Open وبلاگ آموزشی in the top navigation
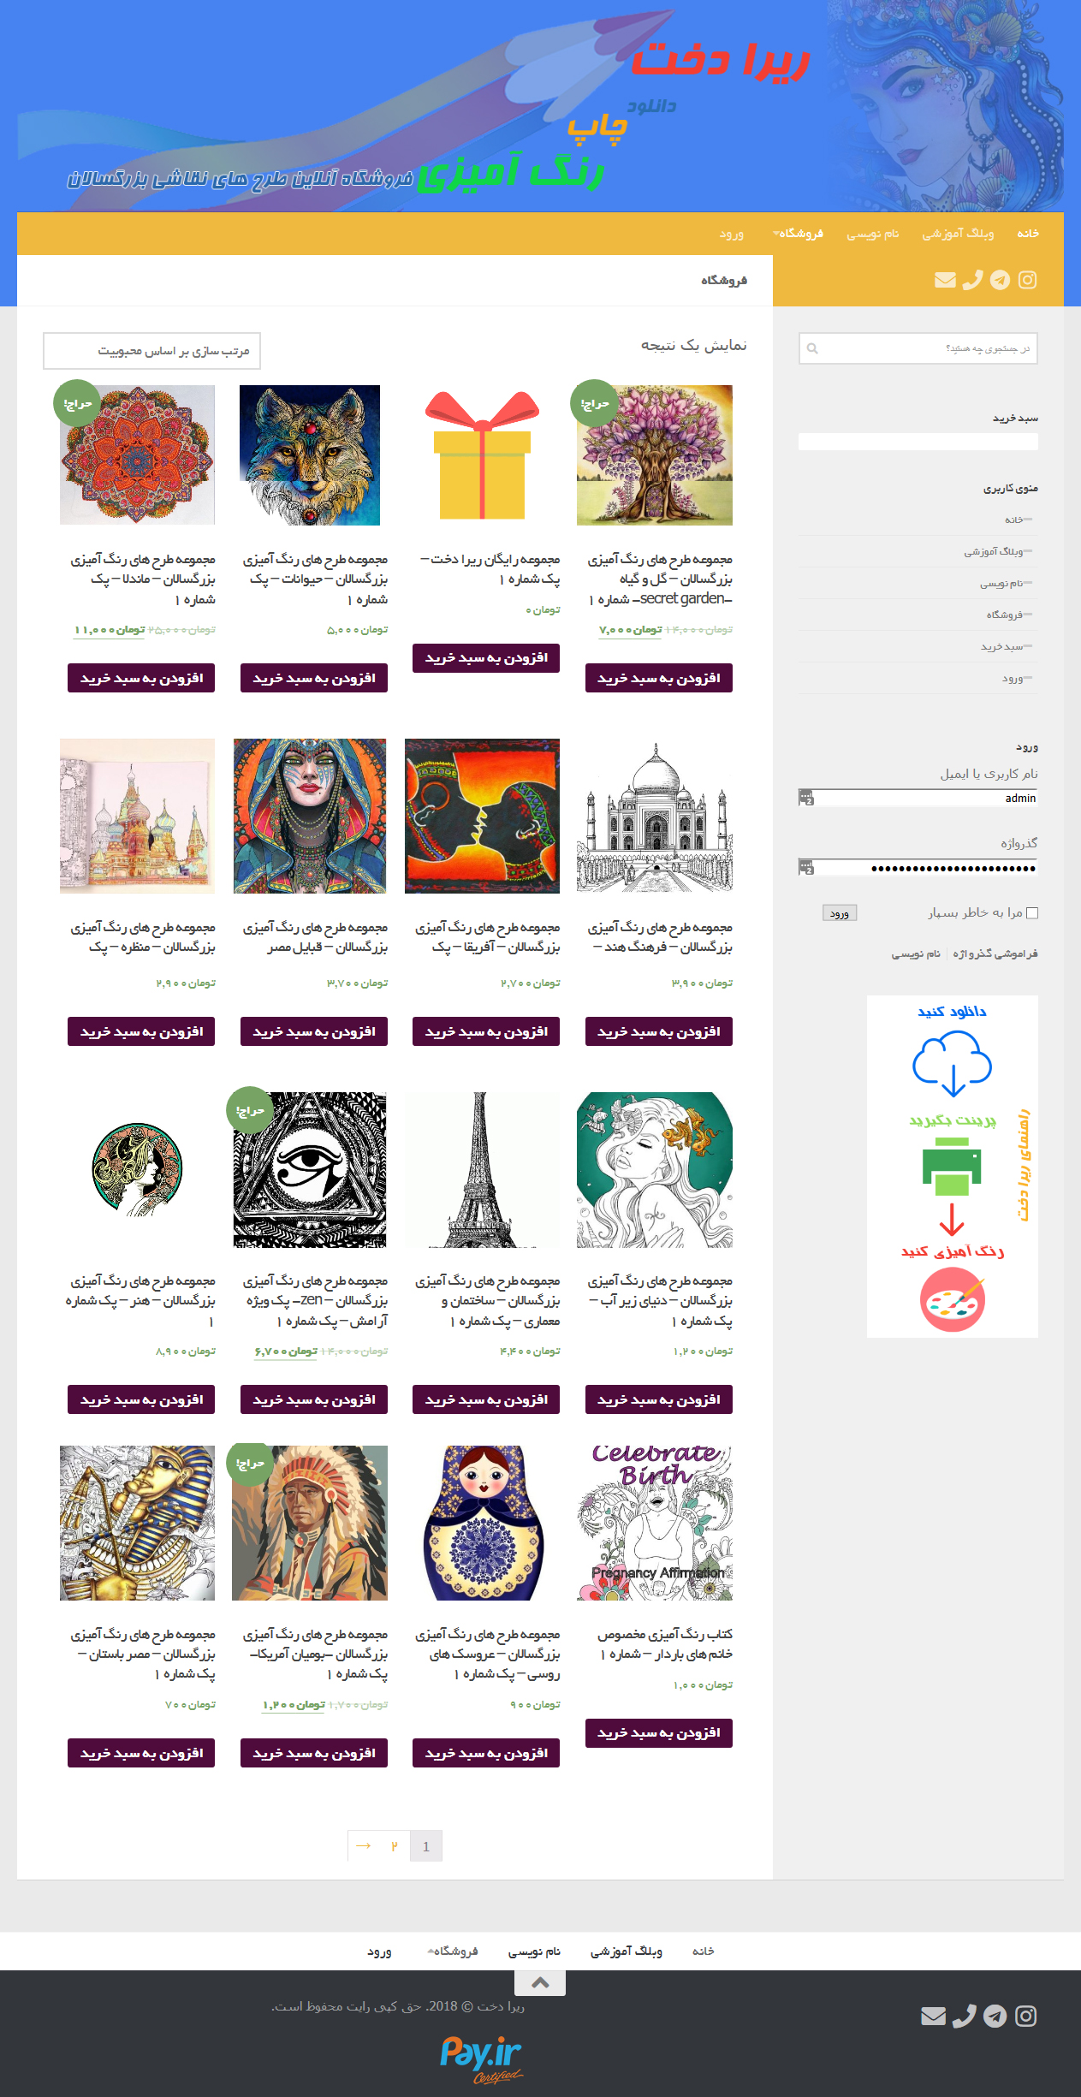 tap(958, 233)
